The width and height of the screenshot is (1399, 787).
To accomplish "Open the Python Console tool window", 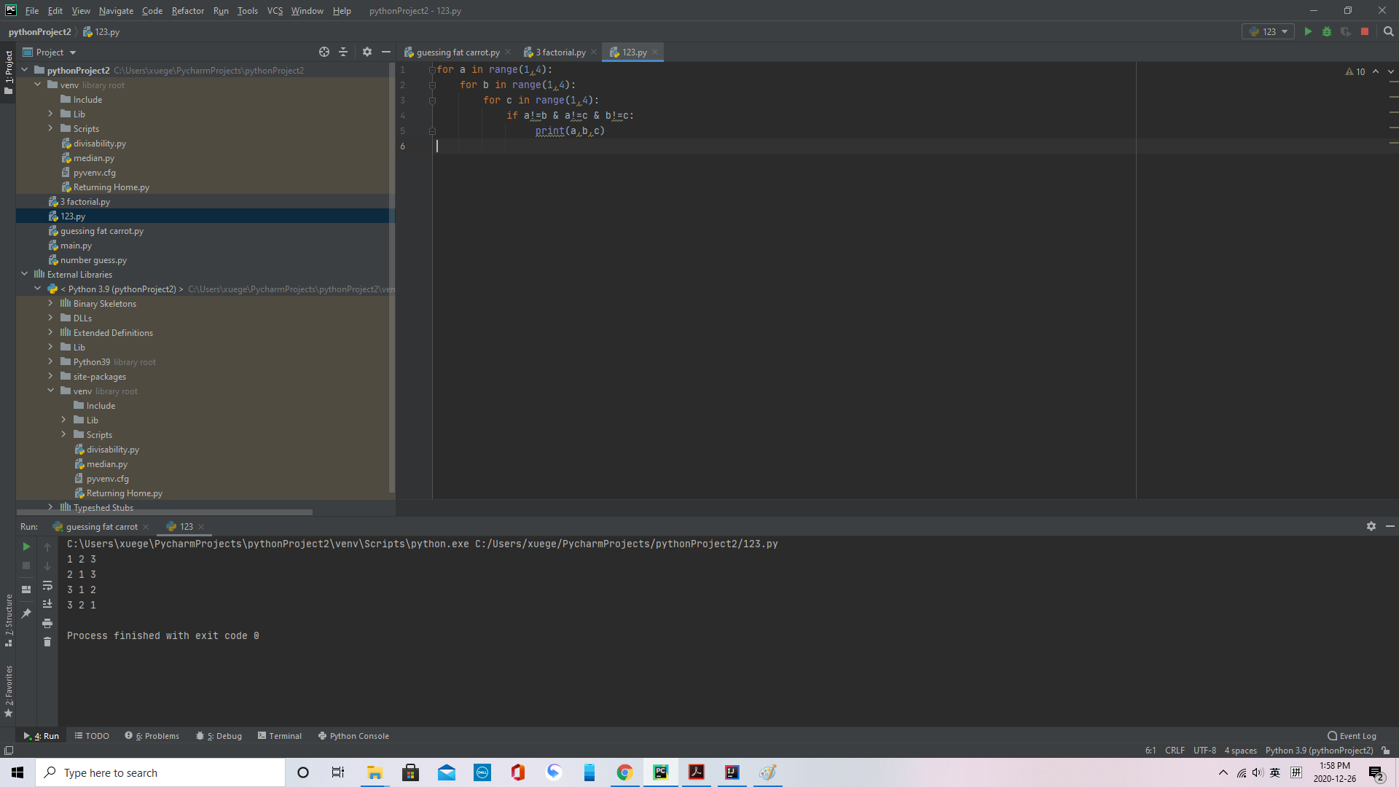I will pos(353,736).
